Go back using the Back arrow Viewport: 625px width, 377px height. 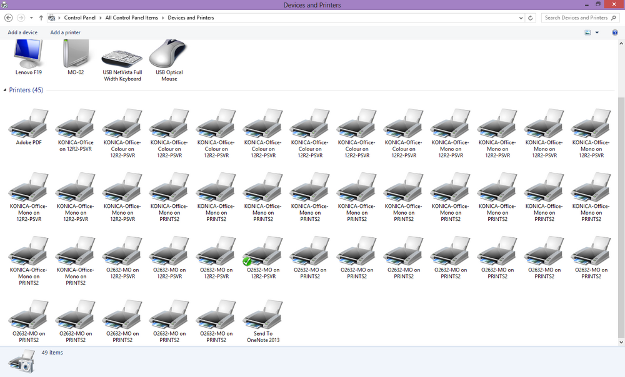tap(8, 18)
